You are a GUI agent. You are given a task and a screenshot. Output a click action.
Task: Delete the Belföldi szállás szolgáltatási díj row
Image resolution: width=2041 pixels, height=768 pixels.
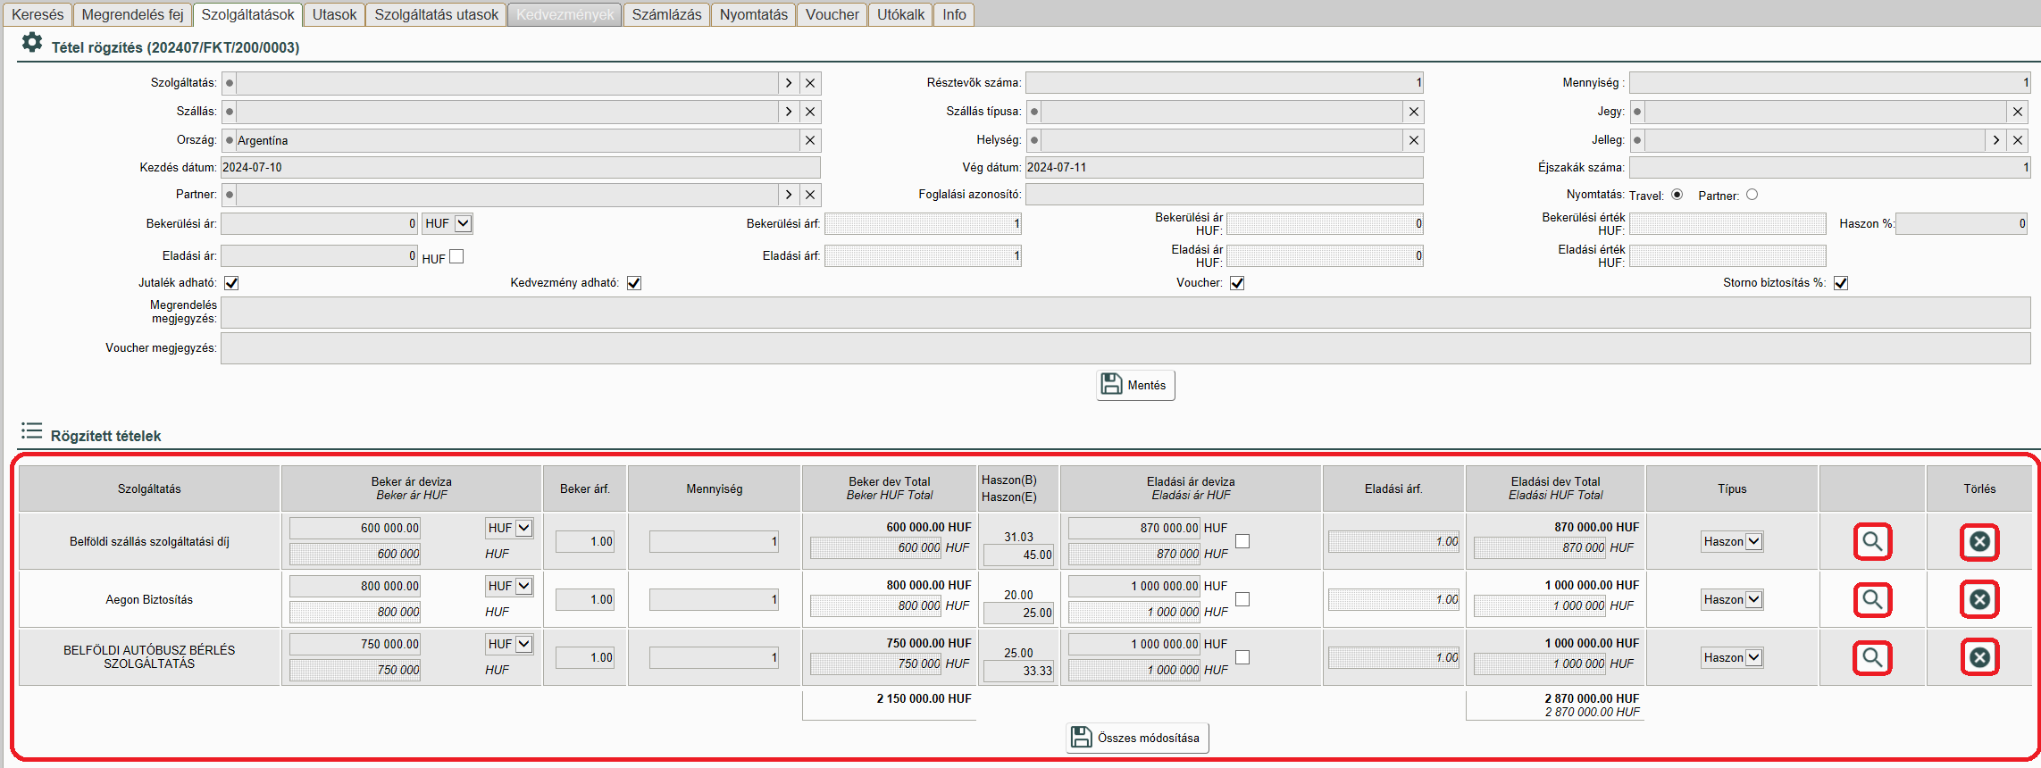tap(1979, 542)
